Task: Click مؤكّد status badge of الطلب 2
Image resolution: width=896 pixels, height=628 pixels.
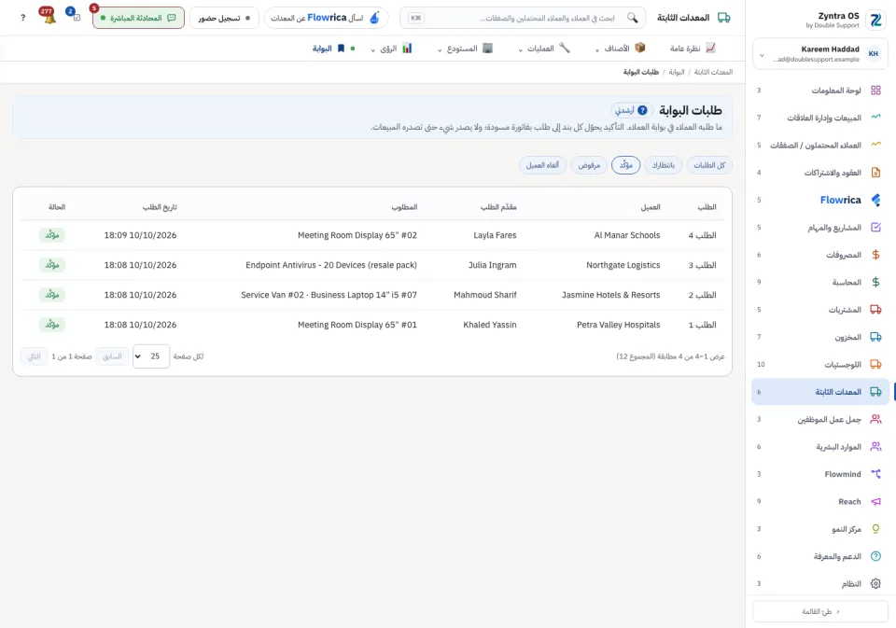Action: tap(52, 295)
